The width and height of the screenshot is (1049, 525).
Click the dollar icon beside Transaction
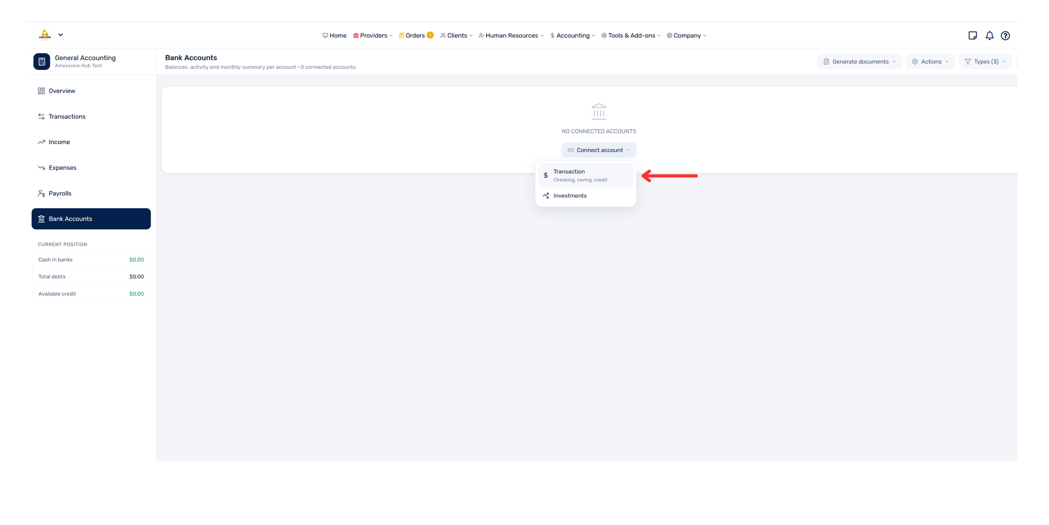(546, 175)
